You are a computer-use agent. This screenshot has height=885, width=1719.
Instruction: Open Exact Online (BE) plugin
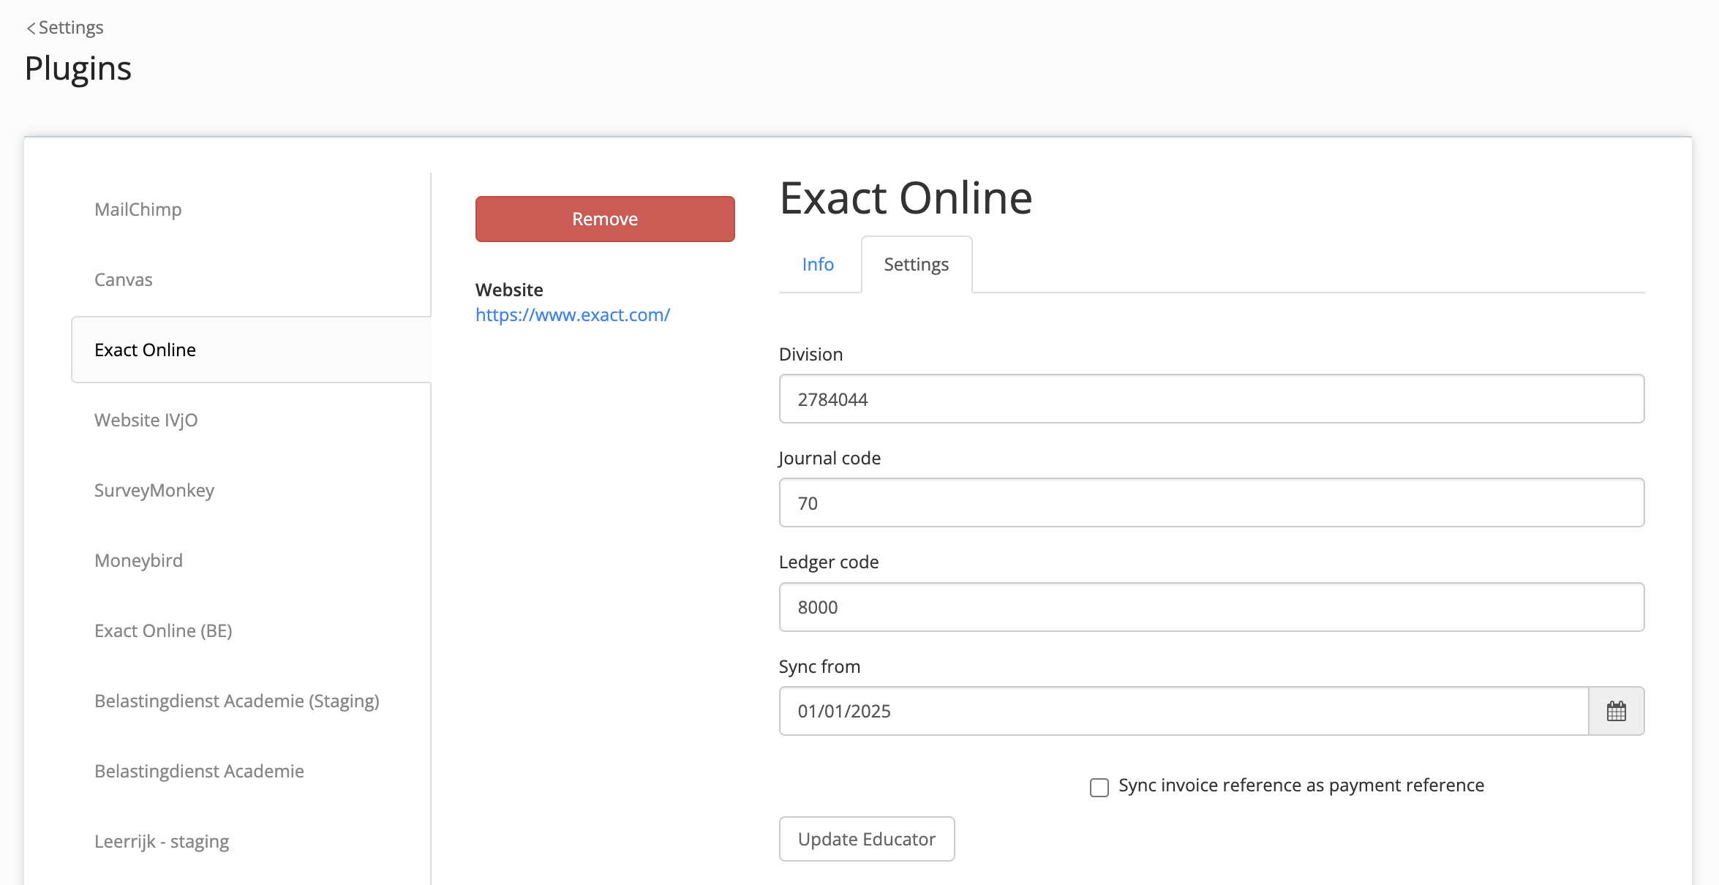tap(163, 630)
